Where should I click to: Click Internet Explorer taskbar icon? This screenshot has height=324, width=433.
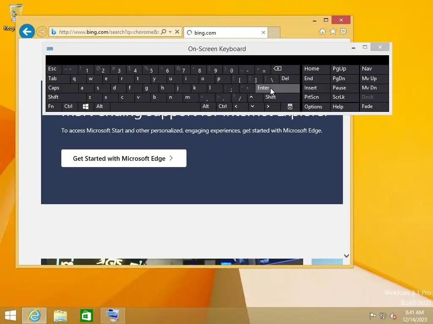[35, 316]
